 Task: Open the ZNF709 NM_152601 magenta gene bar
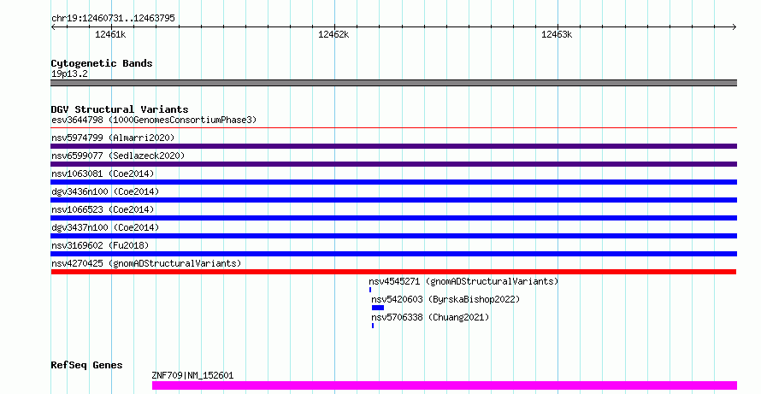click(445, 385)
